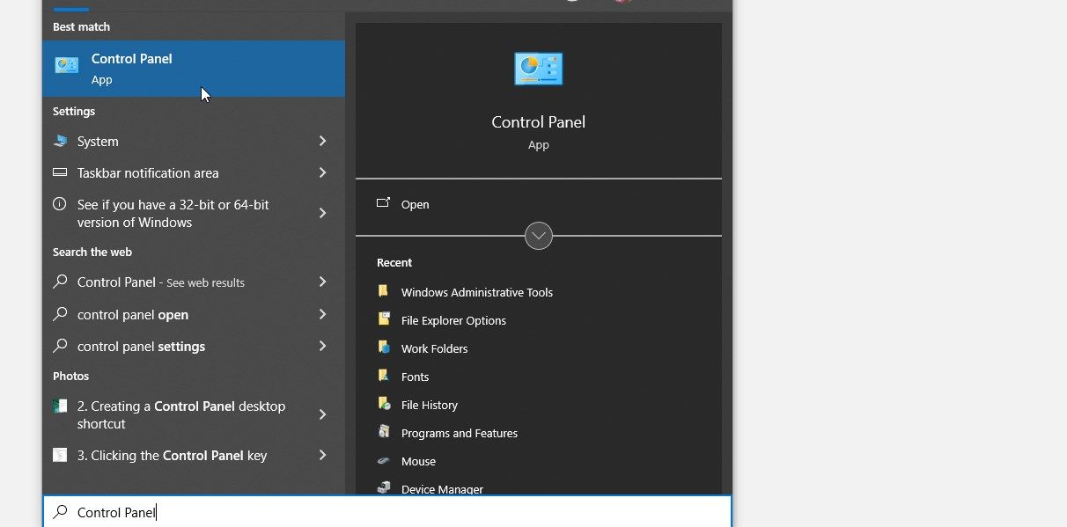The height and width of the screenshot is (527, 1067).
Task: Open the Control Panel app icon
Action: [538, 69]
